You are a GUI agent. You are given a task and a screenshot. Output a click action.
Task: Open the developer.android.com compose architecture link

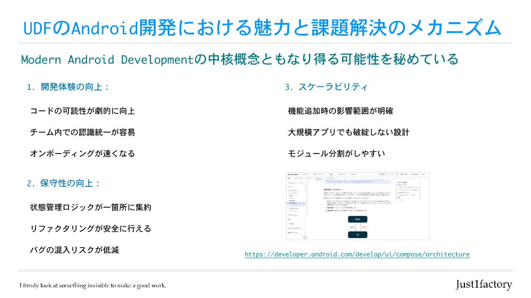[x=357, y=255]
